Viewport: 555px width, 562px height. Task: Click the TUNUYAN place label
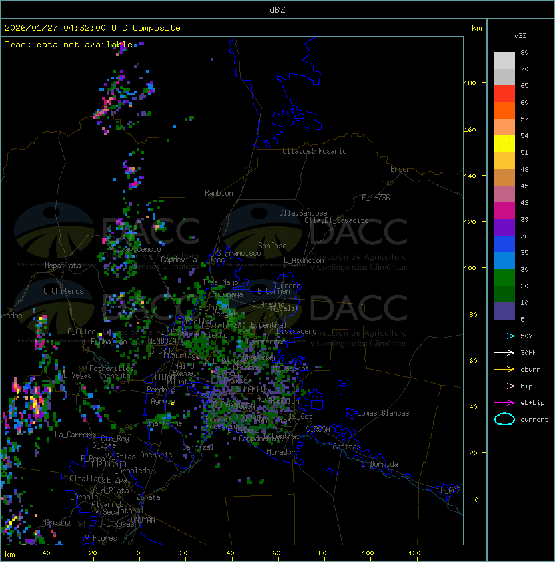click(x=141, y=519)
